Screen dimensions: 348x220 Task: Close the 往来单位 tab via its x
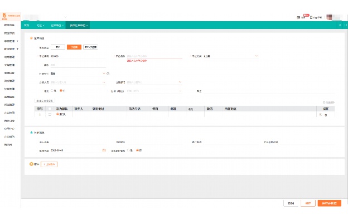(x=63, y=26)
